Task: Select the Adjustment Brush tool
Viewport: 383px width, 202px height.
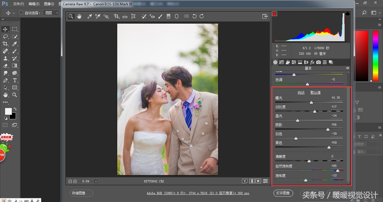Action: [x=160, y=16]
